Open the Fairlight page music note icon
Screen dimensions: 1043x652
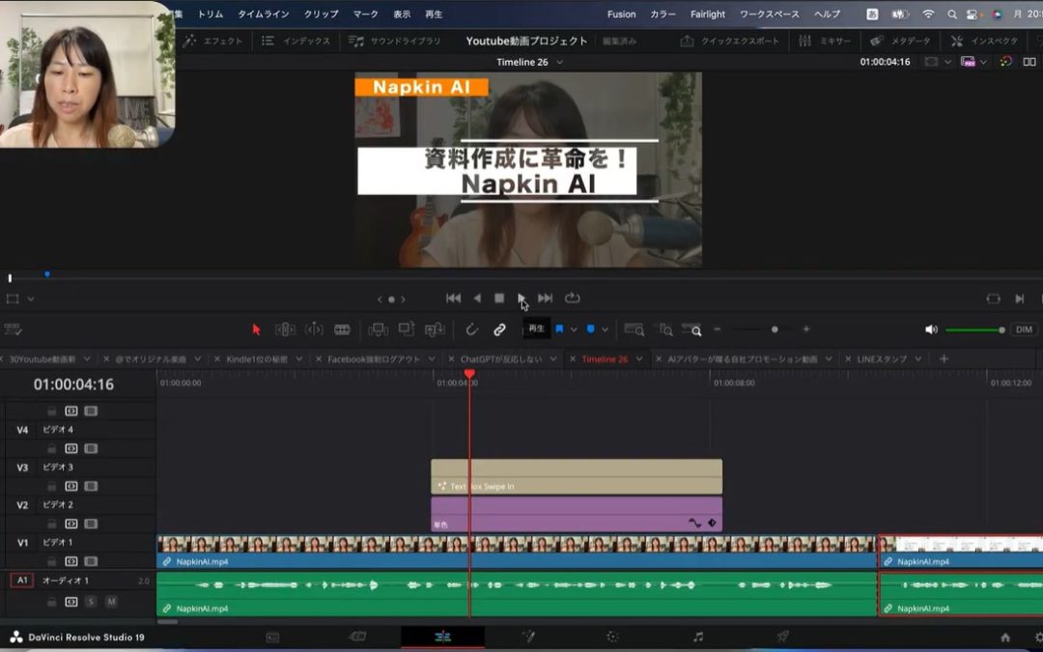(x=698, y=637)
